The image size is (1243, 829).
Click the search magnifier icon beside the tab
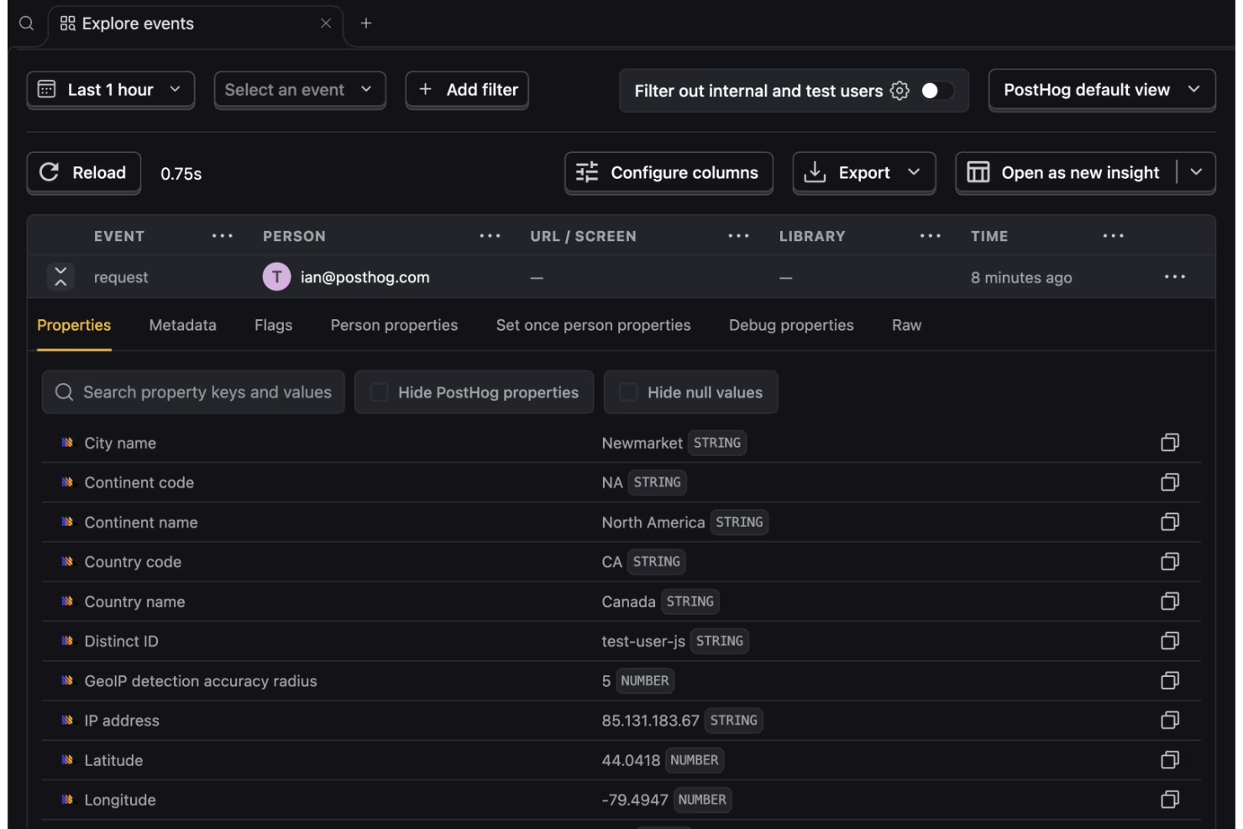coord(27,24)
